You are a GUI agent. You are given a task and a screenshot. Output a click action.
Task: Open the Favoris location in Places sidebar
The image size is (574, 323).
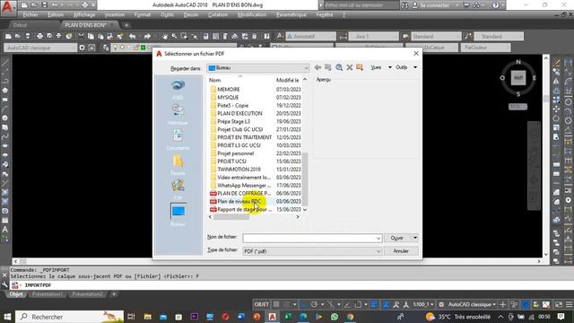click(x=178, y=165)
